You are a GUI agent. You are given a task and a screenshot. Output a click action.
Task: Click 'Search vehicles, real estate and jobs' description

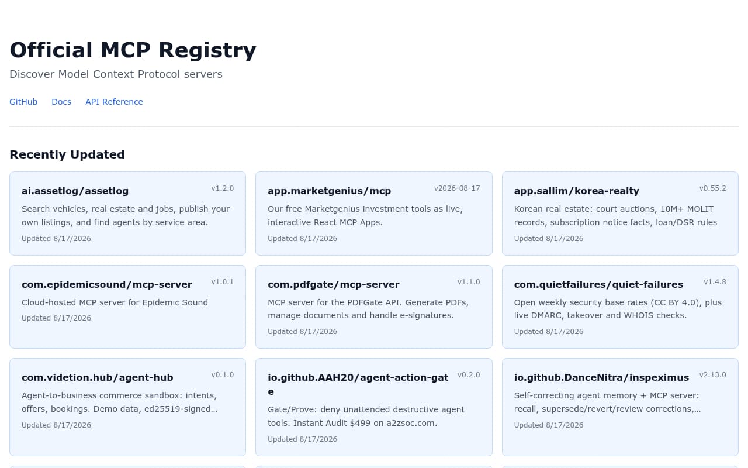[x=126, y=215]
